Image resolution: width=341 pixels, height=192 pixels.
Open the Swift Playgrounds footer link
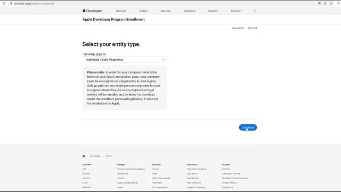tap(161, 178)
